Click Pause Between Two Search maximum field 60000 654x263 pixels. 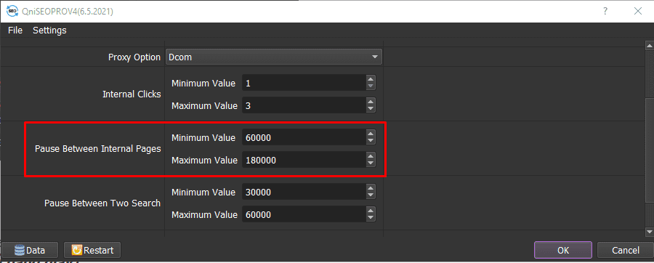coord(304,214)
